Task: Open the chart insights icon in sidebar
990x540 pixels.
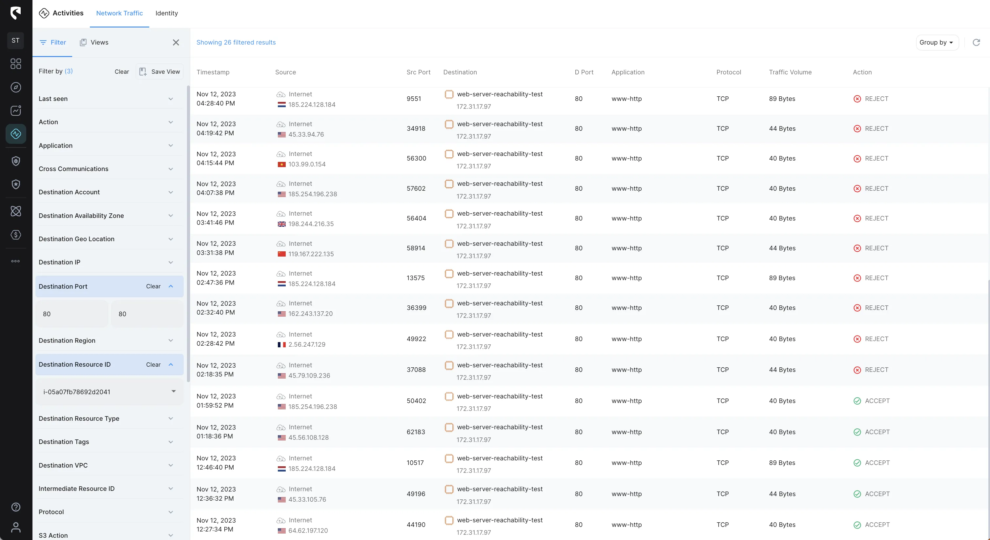Action: coord(16,110)
